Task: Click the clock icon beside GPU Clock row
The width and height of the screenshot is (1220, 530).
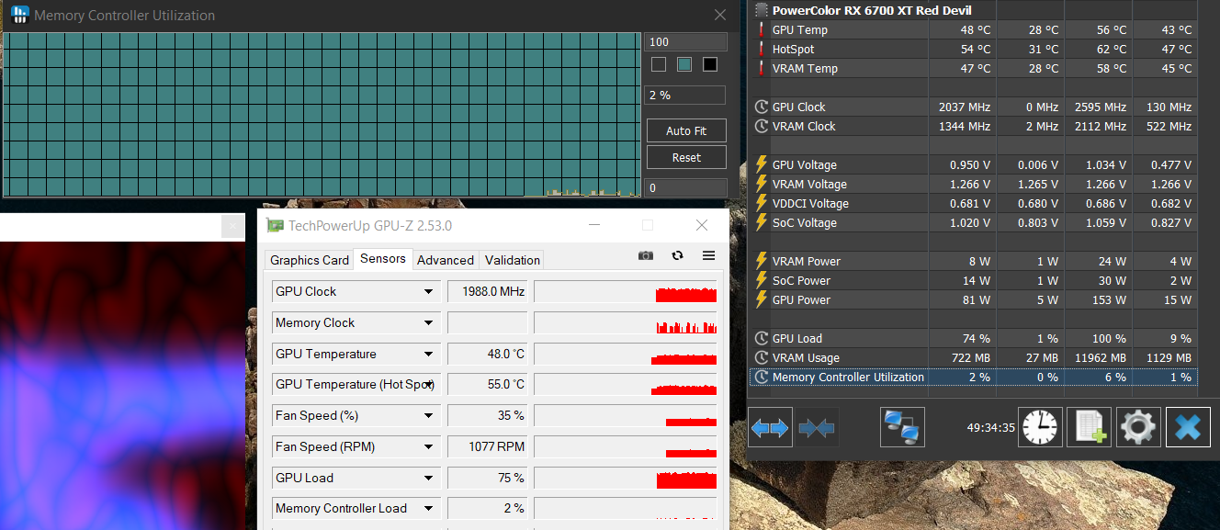Action: point(761,107)
